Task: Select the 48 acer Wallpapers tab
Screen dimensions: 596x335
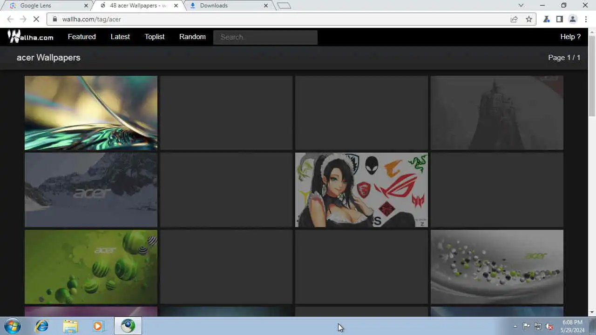Action: [x=138, y=6]
